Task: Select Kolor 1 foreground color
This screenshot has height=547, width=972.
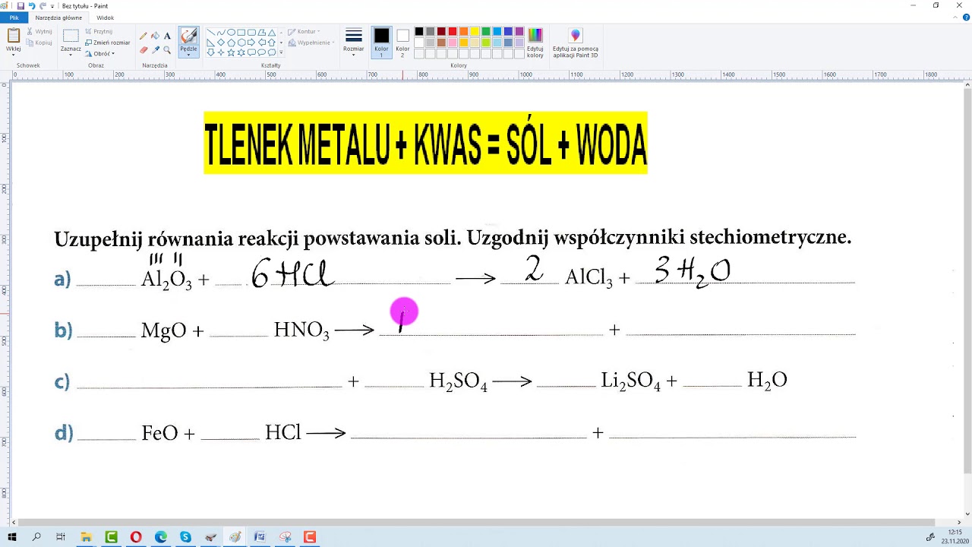Action: click(381, 42)
